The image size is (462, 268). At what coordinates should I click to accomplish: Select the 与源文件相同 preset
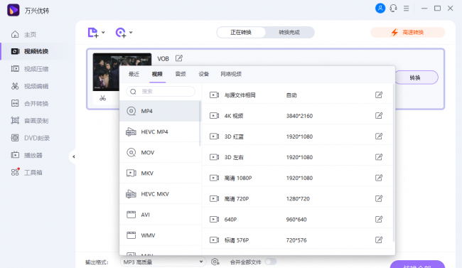click(298, 95)
